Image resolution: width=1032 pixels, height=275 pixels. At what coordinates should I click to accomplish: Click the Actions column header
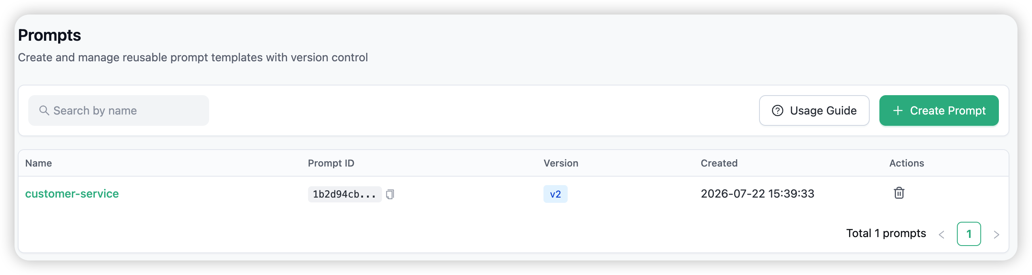(x=906, y=163)
